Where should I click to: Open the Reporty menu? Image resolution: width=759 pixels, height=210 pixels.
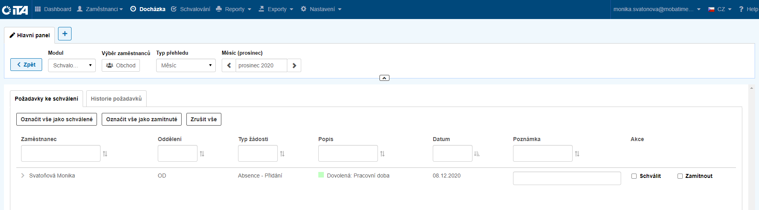234,9
